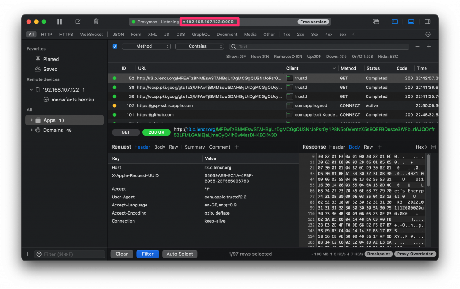The height and width of the screenshot is (289, 460).
Task: Open the Contains condition dropdown
Action: 199,46
